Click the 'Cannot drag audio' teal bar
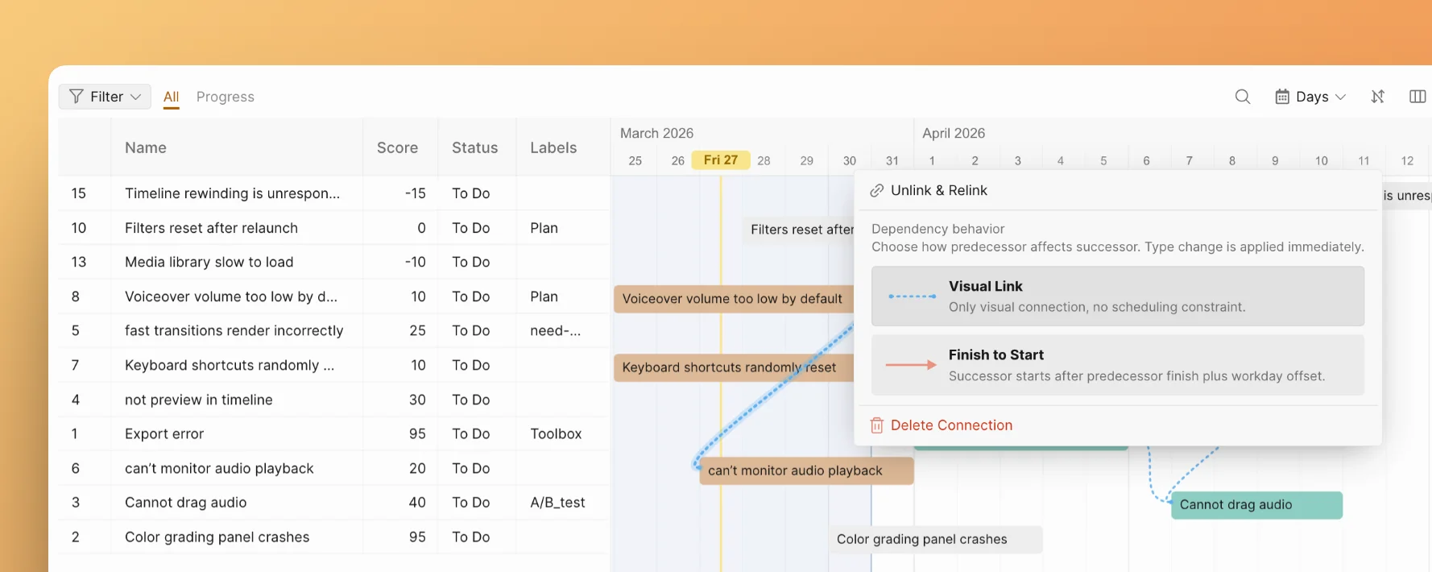The width and height of the screenshot is (1432, 572). click(1256, 505)
